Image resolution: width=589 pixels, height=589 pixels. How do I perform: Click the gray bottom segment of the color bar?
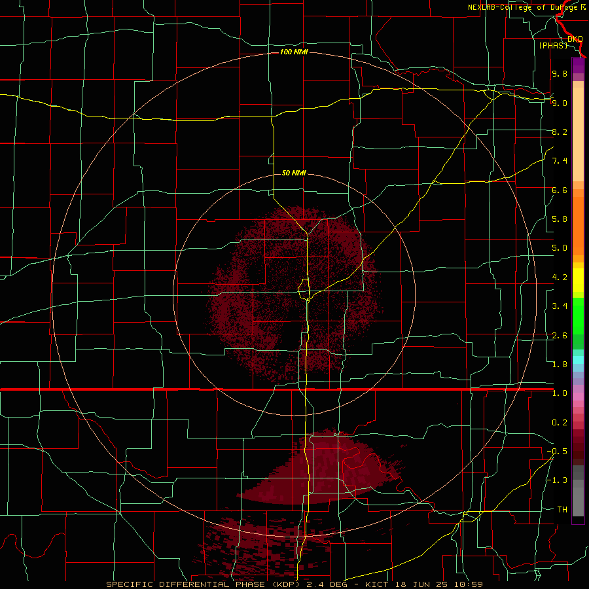pos(578,498)
